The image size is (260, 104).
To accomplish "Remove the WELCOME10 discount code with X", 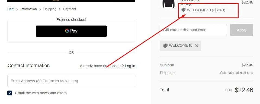I will point(197,46).
